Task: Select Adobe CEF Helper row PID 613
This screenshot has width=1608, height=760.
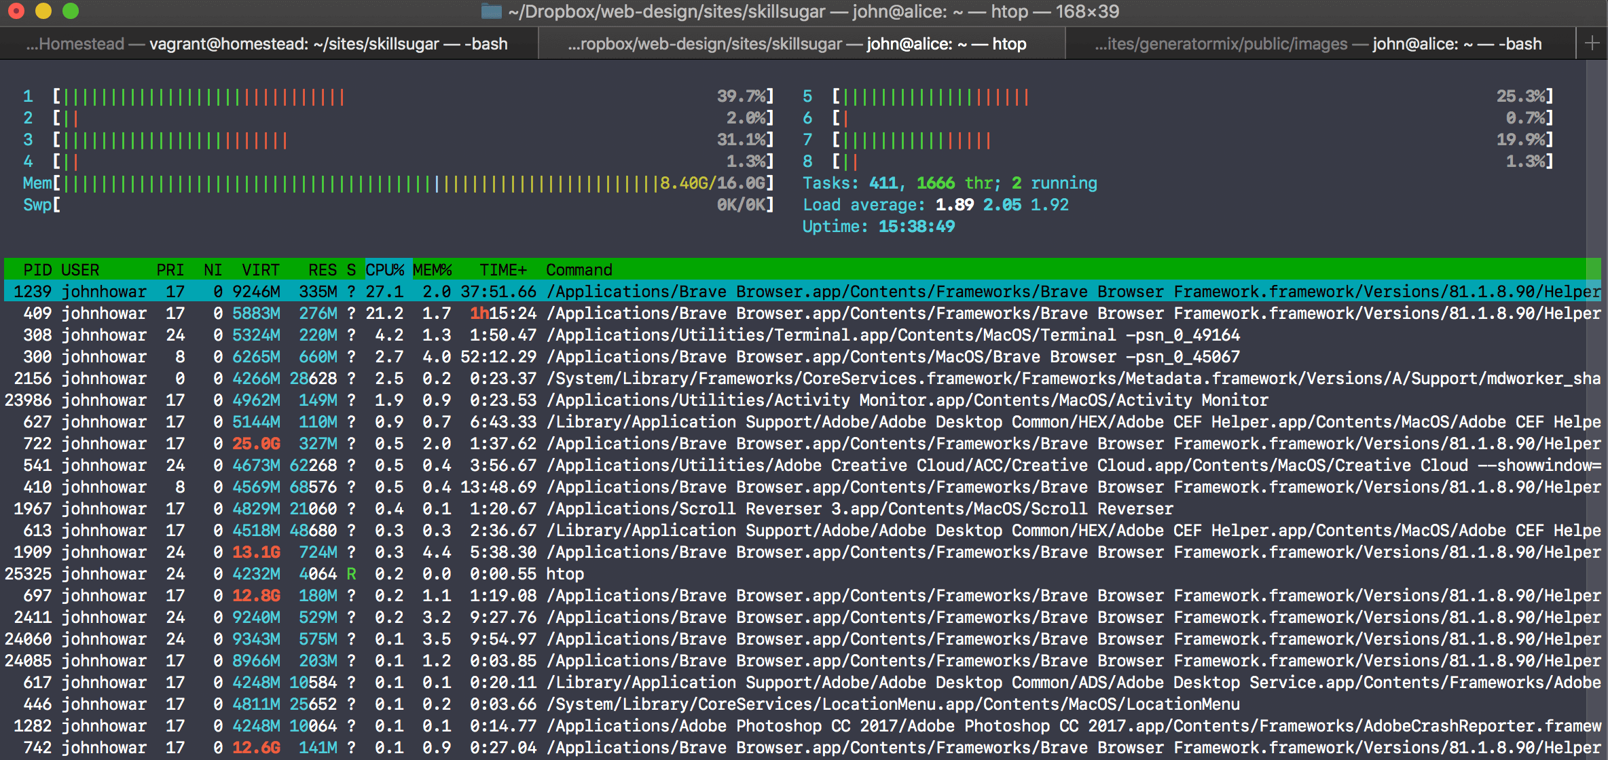Action: [x=803, y=531]
